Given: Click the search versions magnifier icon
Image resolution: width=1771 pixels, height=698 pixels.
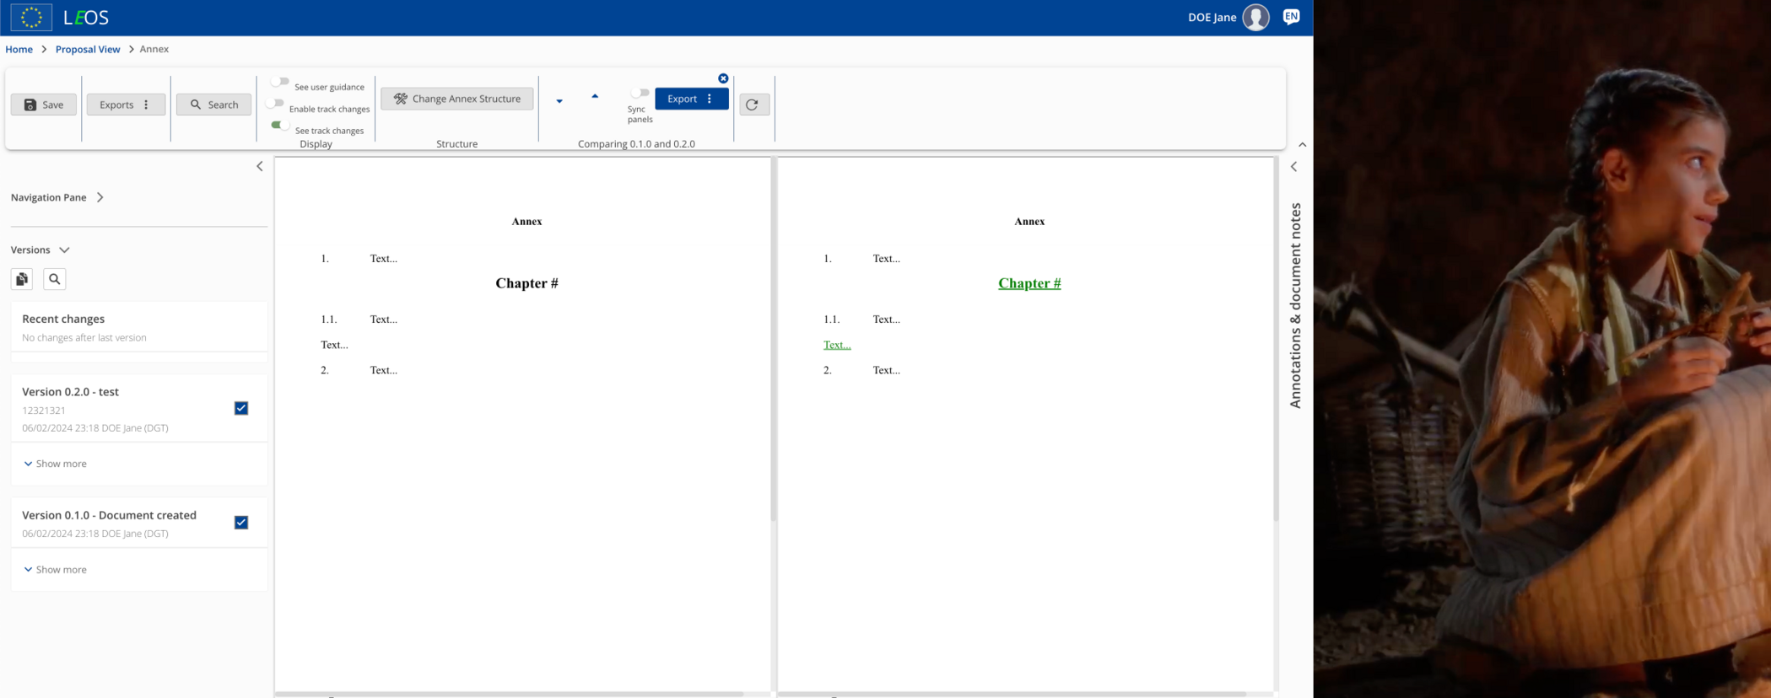Looking at the screenshot, I should [x=55, y=279].
